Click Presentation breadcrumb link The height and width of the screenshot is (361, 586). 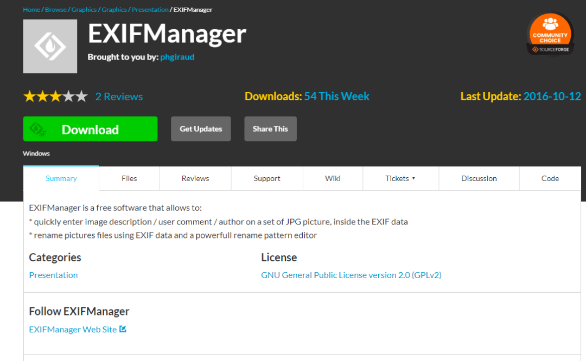tap(150, 10)
